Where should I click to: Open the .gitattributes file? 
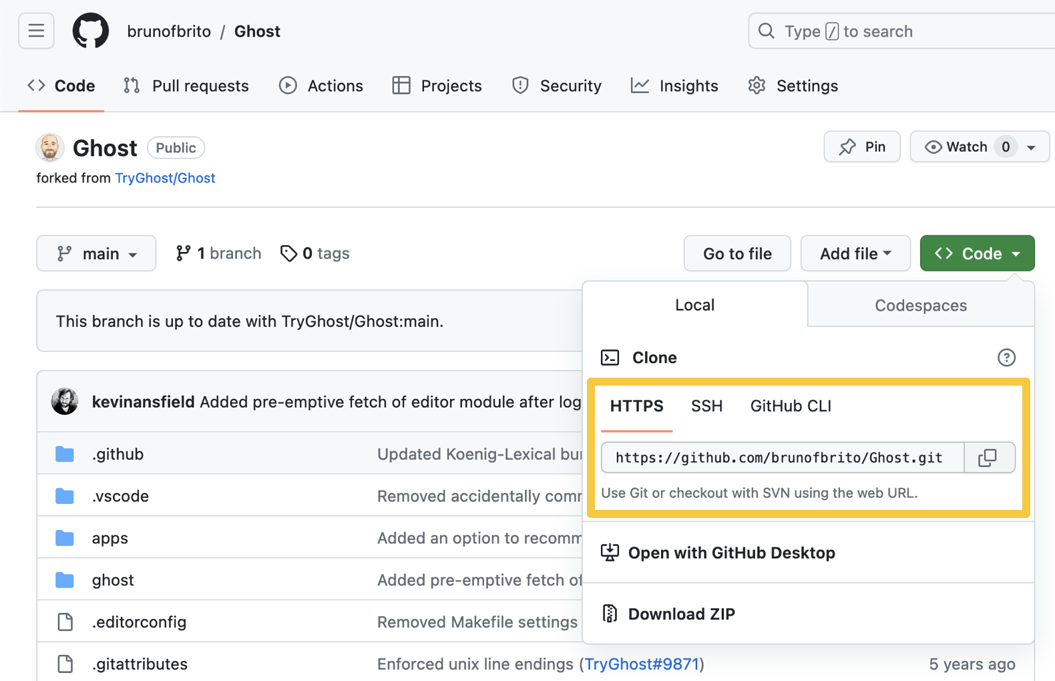[140, 664]
